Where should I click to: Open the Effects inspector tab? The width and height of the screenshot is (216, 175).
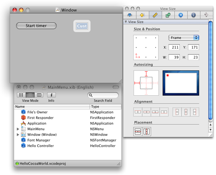coord(142,15)
